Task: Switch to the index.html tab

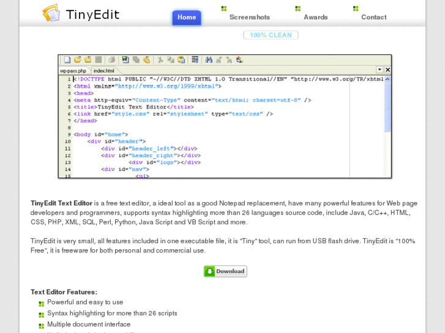Action: click(x=104, y=71)
